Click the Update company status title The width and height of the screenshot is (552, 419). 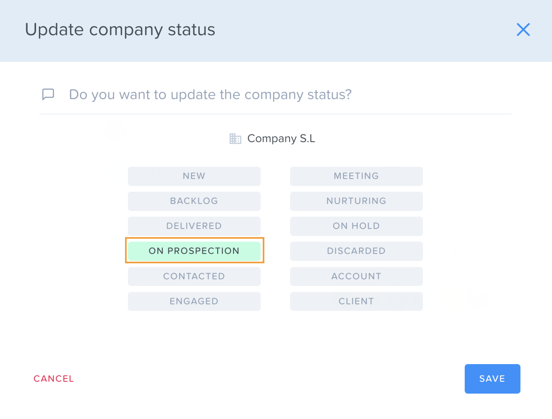[x=120, y=30]
